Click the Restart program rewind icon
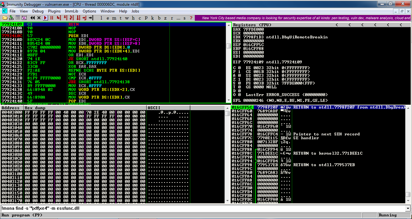The height and width of the screenshot is (219, 412). 33,18
